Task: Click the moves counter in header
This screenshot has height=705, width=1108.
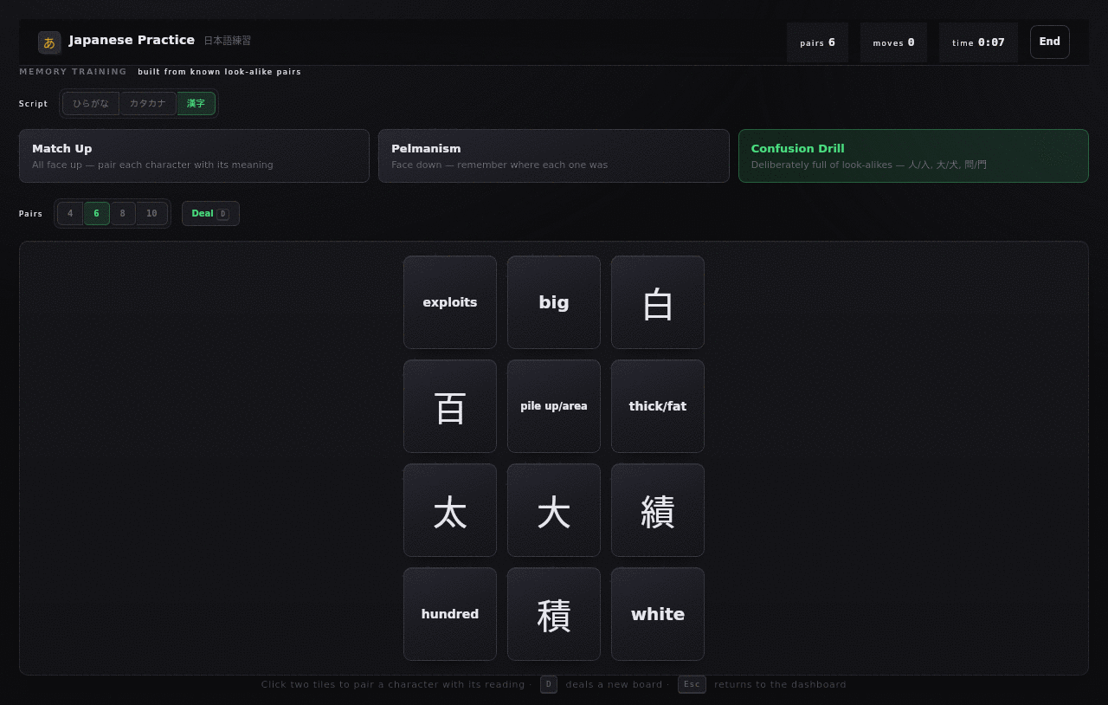Action: coord(893,42)
